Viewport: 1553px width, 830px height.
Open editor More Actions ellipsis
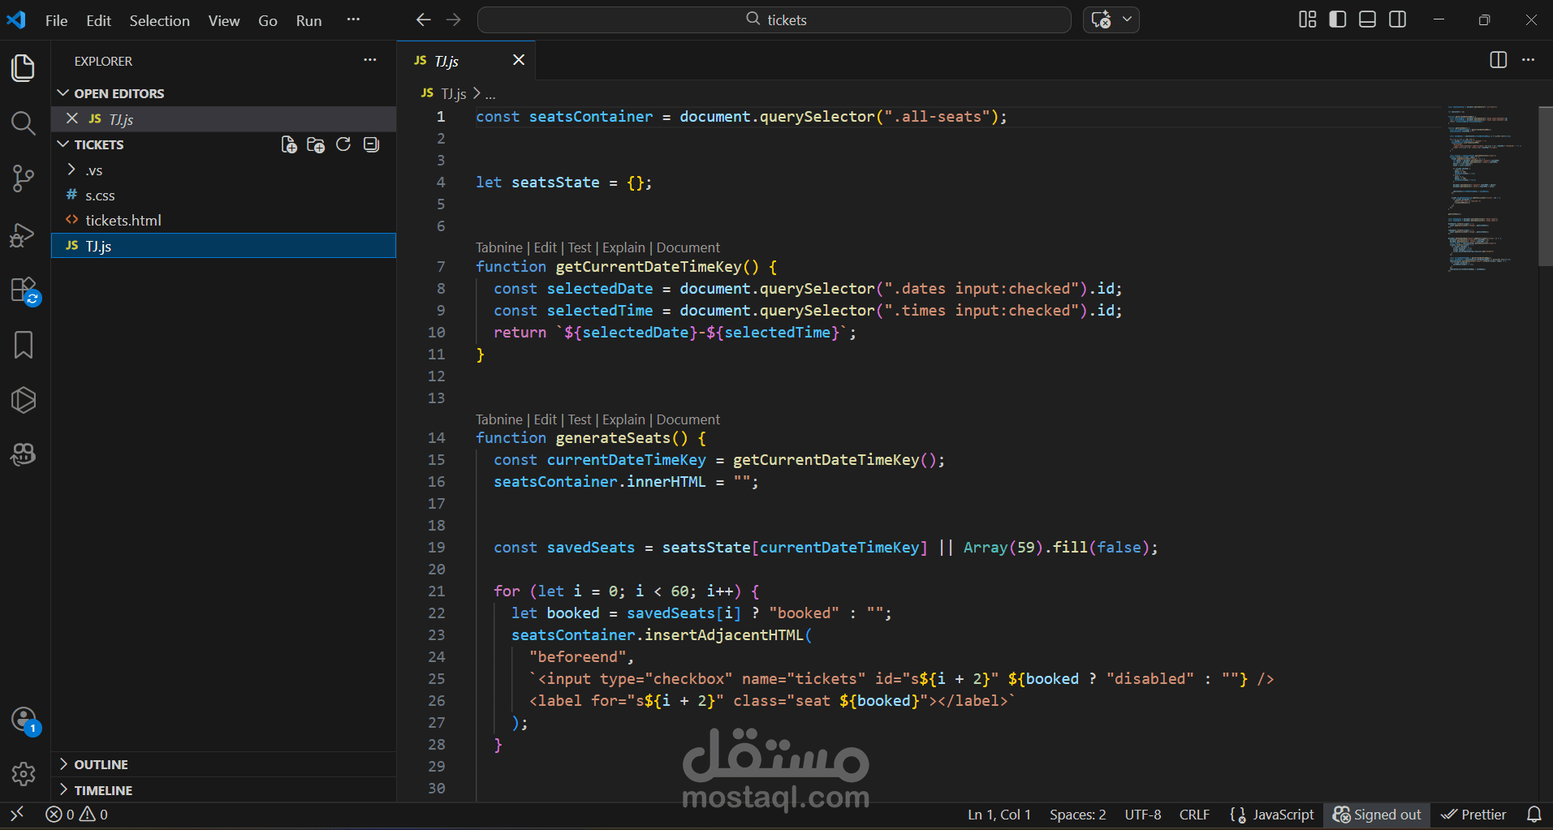pyautogui.click(x=1528, y=60)
